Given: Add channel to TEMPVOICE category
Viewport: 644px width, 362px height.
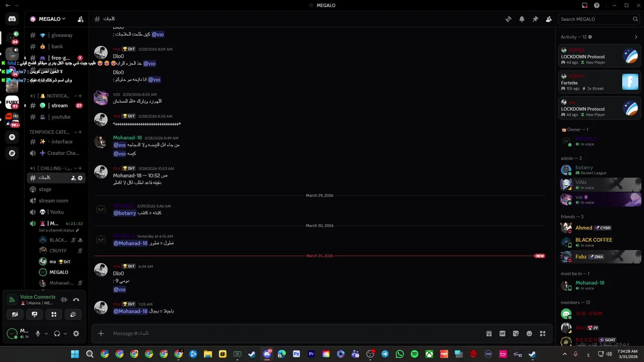Looking at the screenshot, I should (x=80, y=132).
